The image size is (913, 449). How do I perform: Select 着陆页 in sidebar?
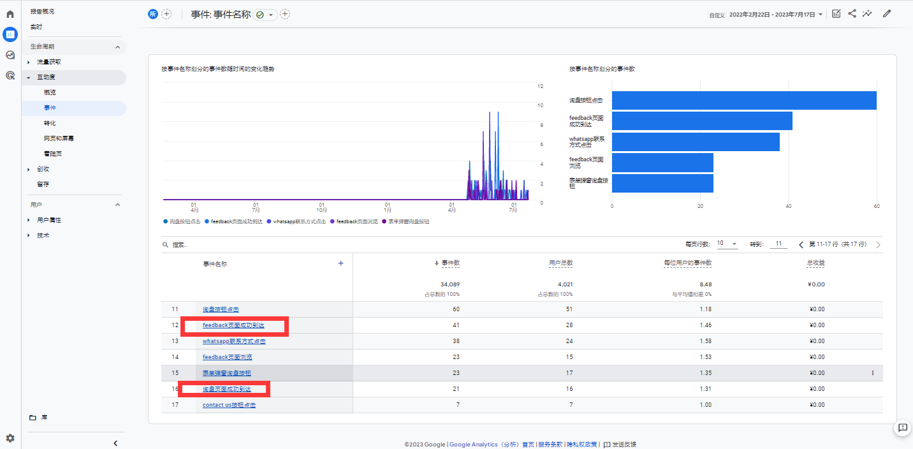click(x=53, y=154)
